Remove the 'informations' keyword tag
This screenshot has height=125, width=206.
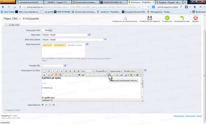coord(65,45)
